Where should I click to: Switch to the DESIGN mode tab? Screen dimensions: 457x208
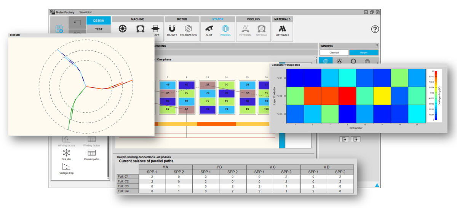pos(99,20)
